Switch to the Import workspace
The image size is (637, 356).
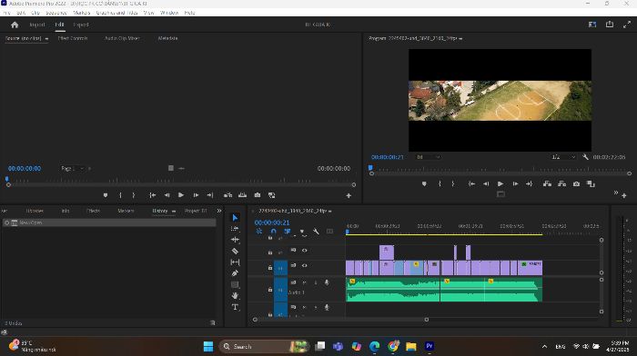(37, 25)
